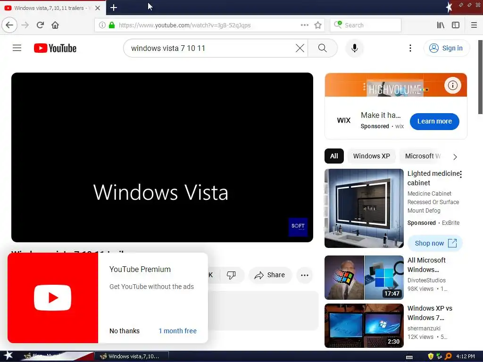Accept the 1 month free offer

177,331
